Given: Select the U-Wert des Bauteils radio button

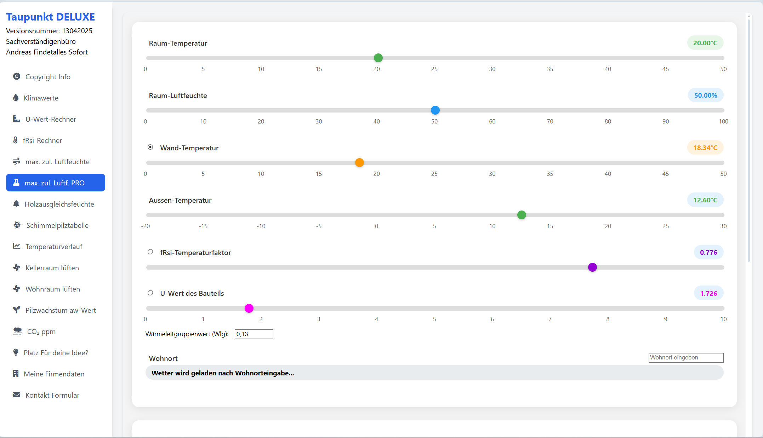Looking at the screenshot, I should click(150, 293).
